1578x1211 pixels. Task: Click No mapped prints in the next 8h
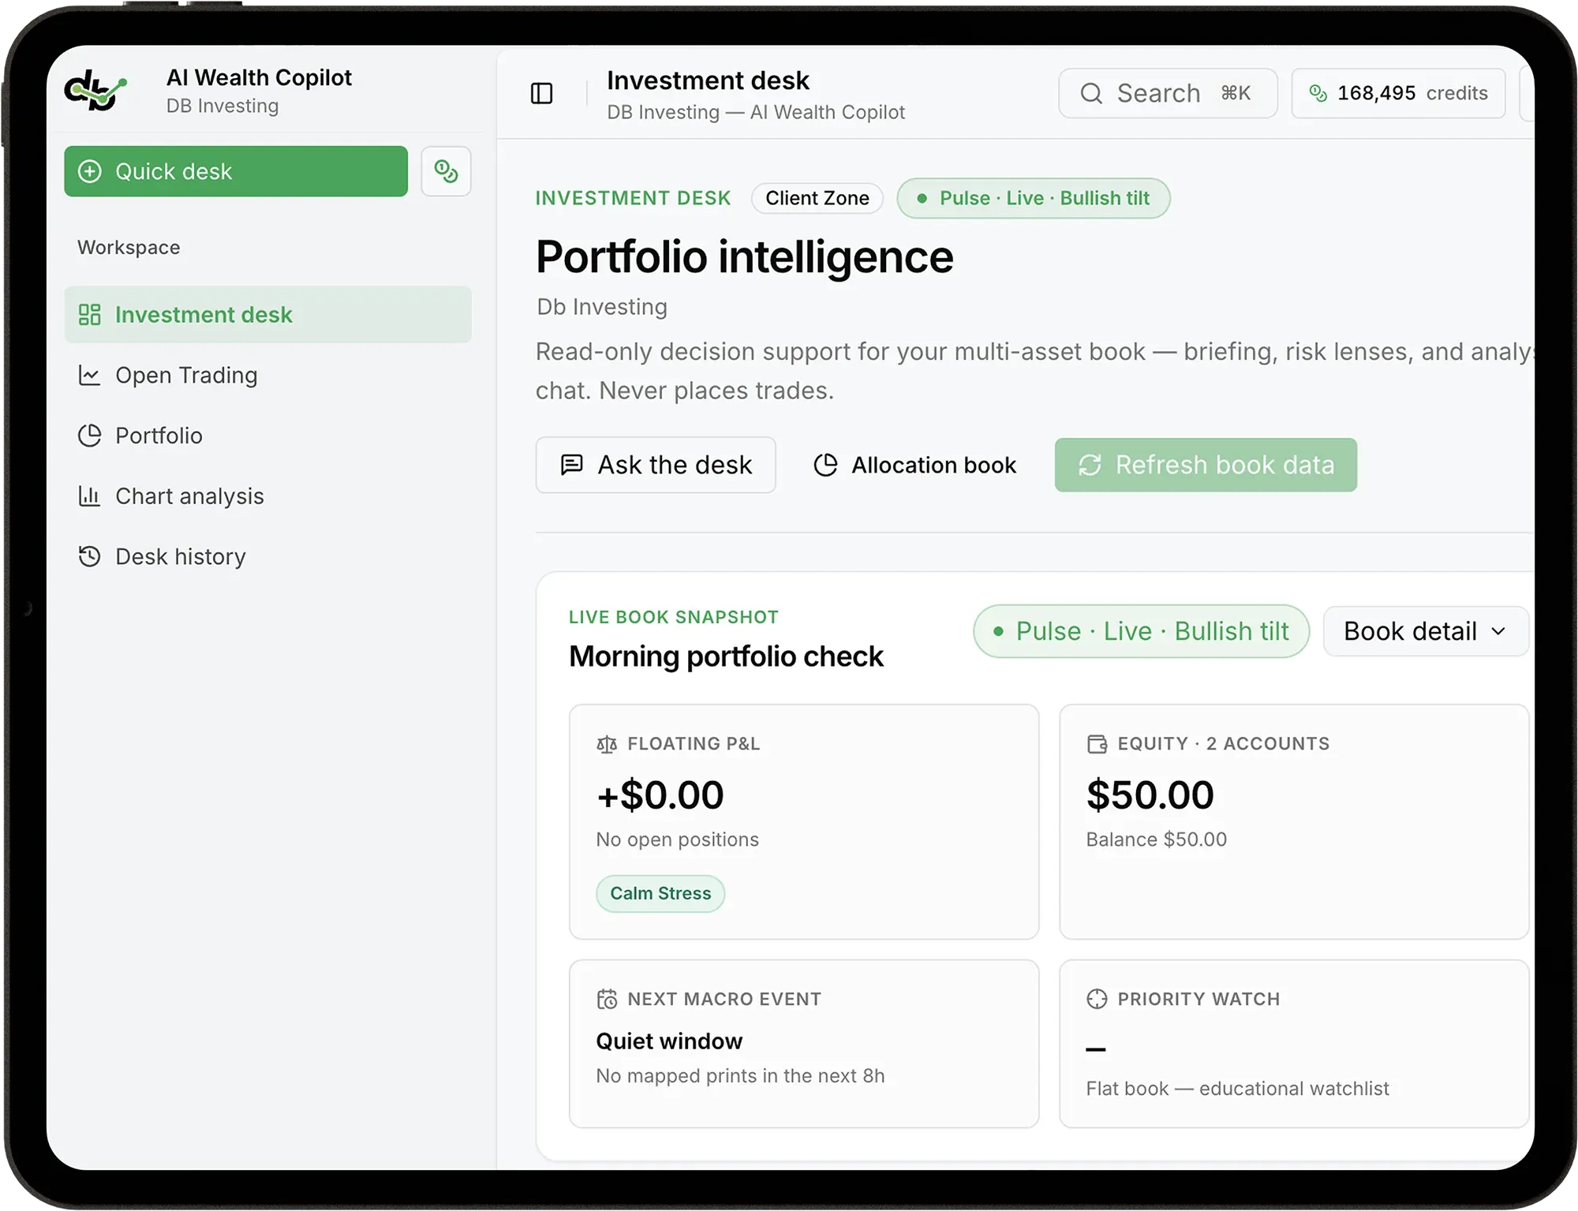(x=740, y=1076)
